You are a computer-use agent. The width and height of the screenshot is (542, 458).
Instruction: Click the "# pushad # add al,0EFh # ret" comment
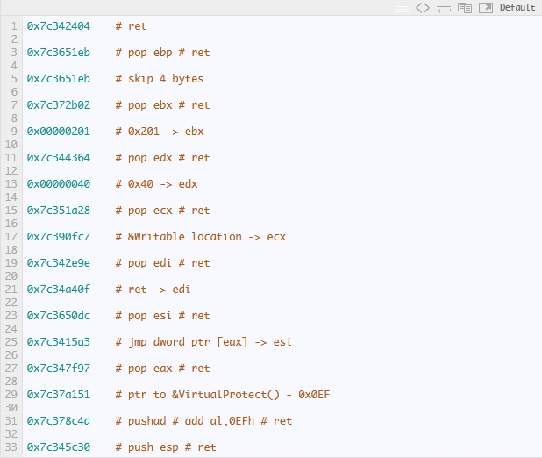pyautogui.click(x=203, y=421)
